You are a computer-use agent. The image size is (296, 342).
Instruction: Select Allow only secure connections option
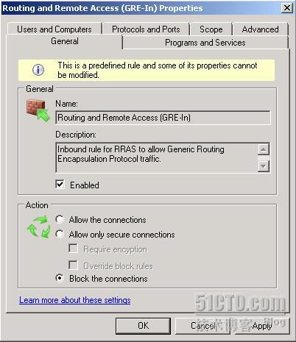click(x=60, y=234)
